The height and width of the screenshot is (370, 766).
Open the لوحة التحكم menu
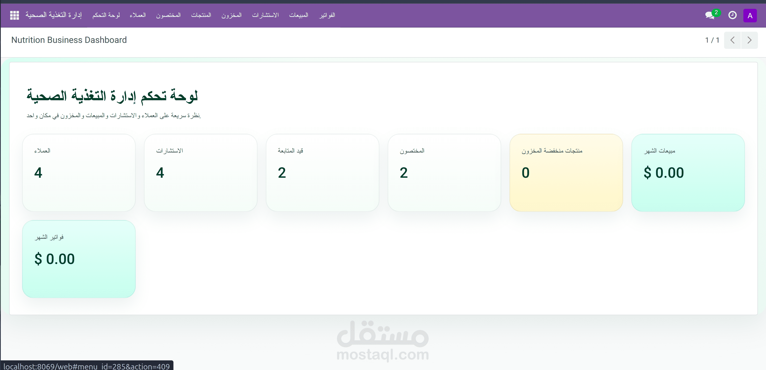click(106, 15)
